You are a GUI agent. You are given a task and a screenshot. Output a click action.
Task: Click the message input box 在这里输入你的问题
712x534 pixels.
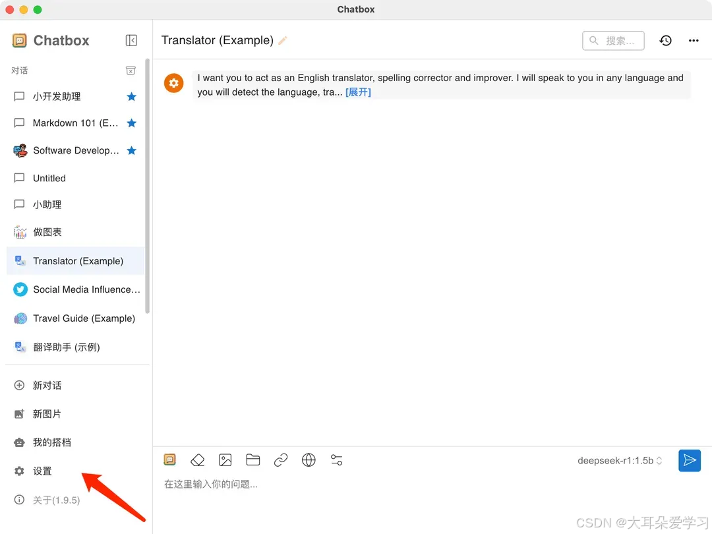coord(431,485)
